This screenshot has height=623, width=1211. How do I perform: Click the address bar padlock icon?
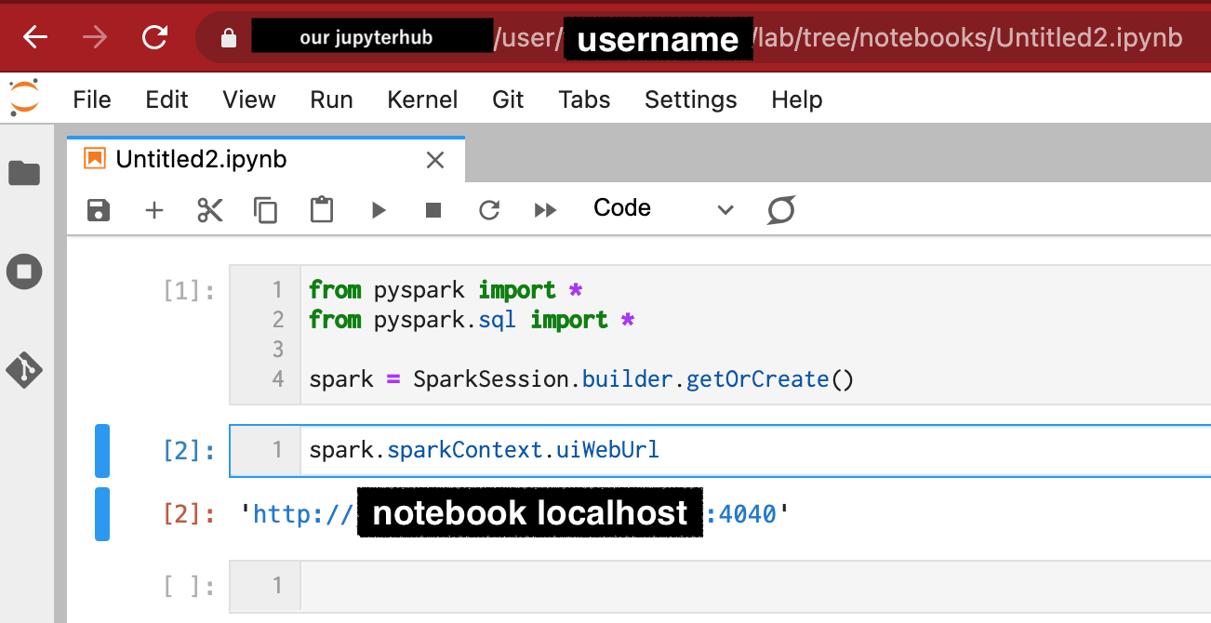[228, 38]
